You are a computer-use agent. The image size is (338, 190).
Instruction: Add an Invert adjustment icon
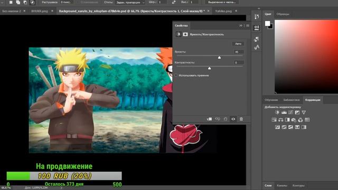277,127
